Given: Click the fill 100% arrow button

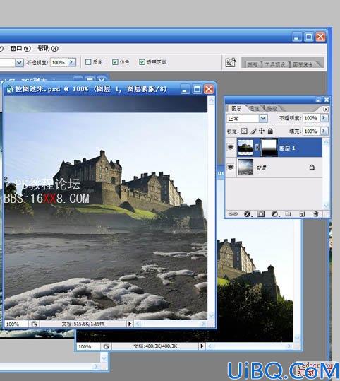Looking at the screenshot, I should [324, 131].
